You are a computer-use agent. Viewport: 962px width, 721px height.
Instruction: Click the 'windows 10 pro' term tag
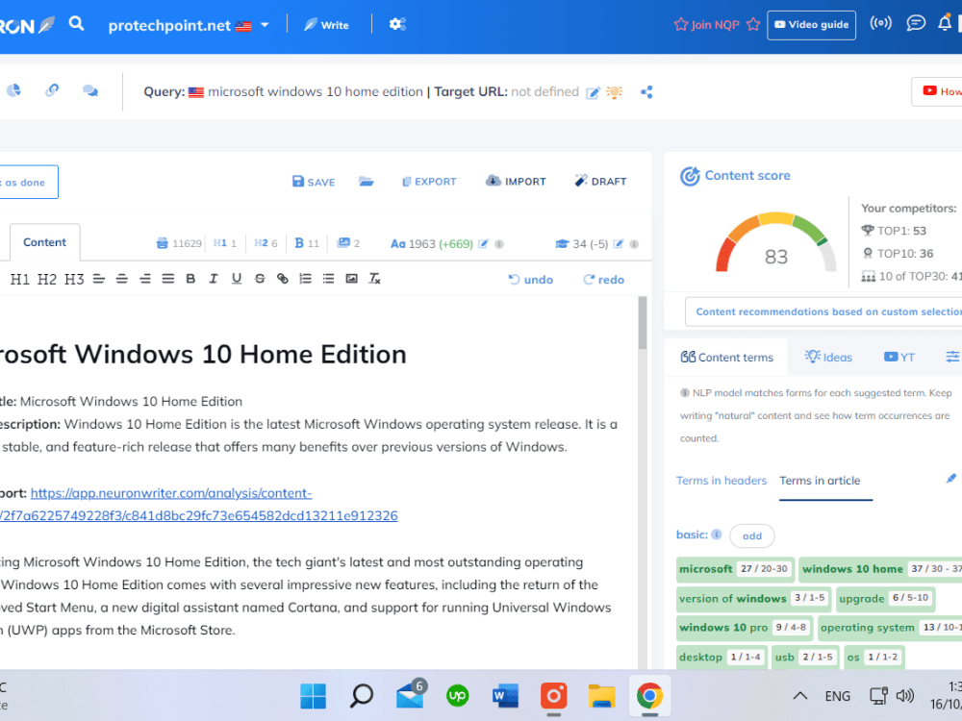[745, 628]
